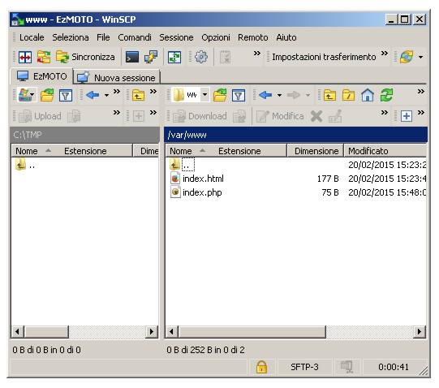Viewport: 439px width, 388px height.
Task: Click local panel open directory icon
Action: click(47, 95)
